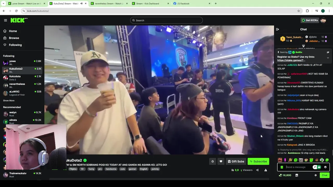The width and height of the screenshot is (333, 187).
Task: Click the user profile avatar
Action: point(323,20)
